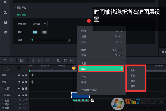Image resolution: width=166 pixels, height=111 pixels.
Task: Hide 轨道5 using its eye icon
Action: [x=19, y=88]
